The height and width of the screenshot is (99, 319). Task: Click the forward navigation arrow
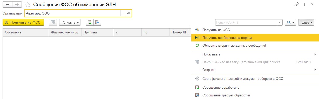[17, 4]
